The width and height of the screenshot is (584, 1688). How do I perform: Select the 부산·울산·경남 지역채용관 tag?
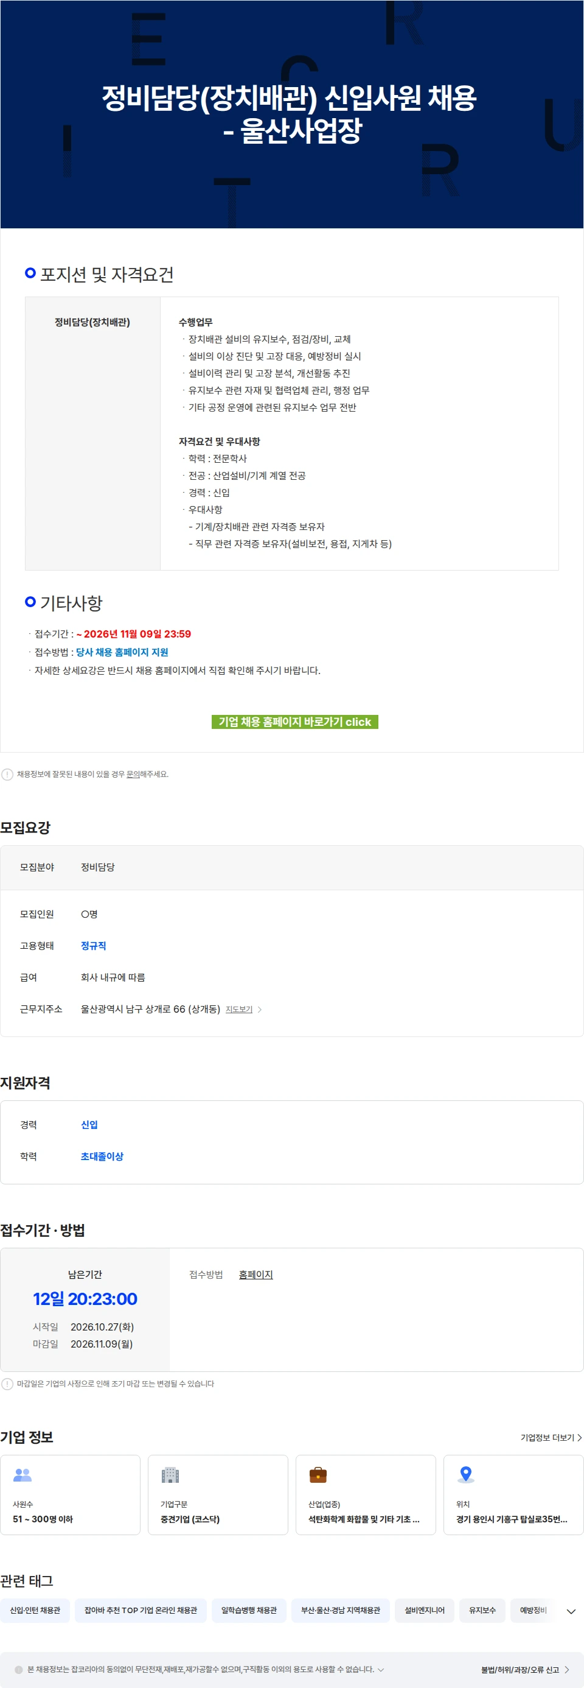tap(341, 1610)
